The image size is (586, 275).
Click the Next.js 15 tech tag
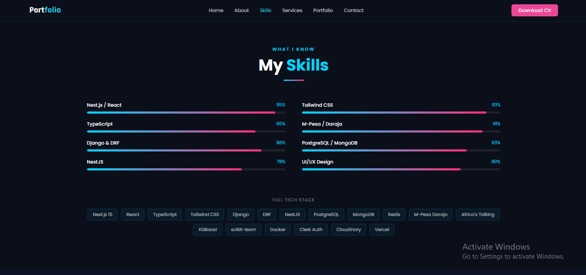pyautogui.click(x=103, y=214)
